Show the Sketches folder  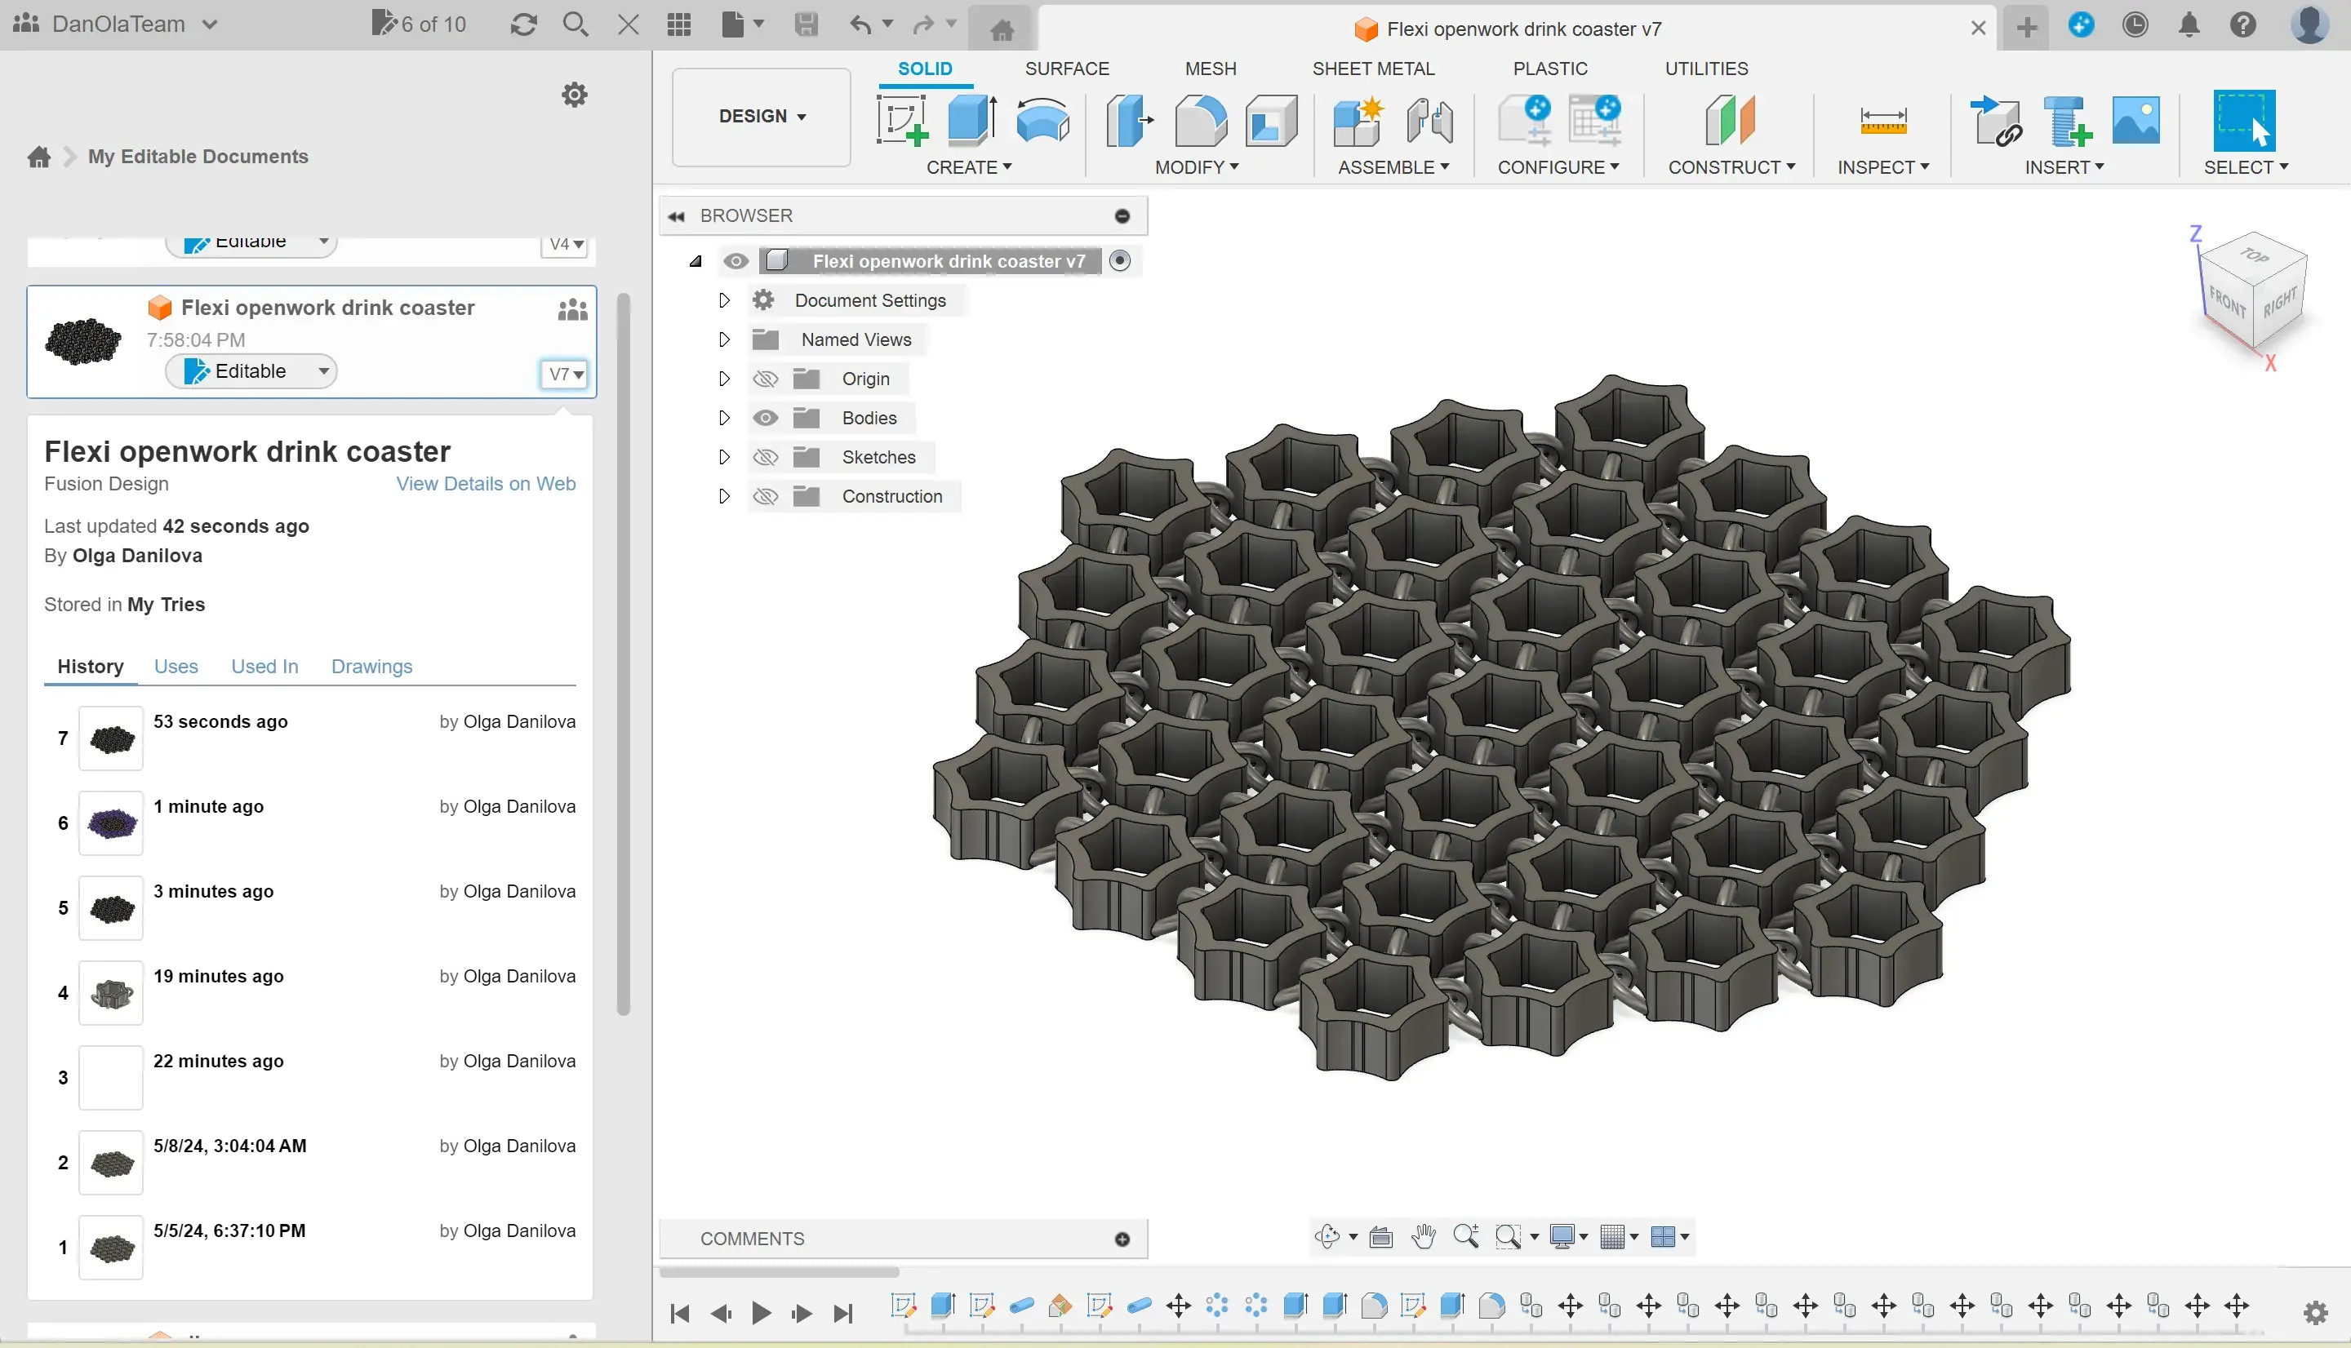click(765, 457)
